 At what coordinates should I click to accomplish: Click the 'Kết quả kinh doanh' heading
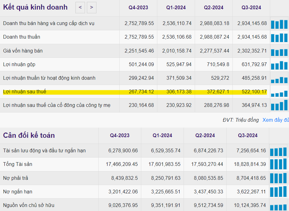point(35,7)
